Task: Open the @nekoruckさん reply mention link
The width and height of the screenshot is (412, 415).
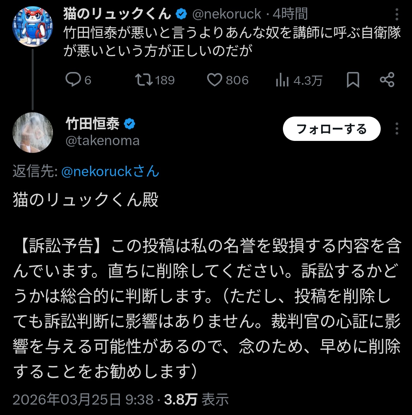Action: (x=110, y=171)
